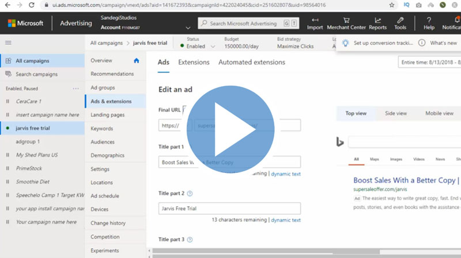Click the Microsoft logo

tap(25, 23)
